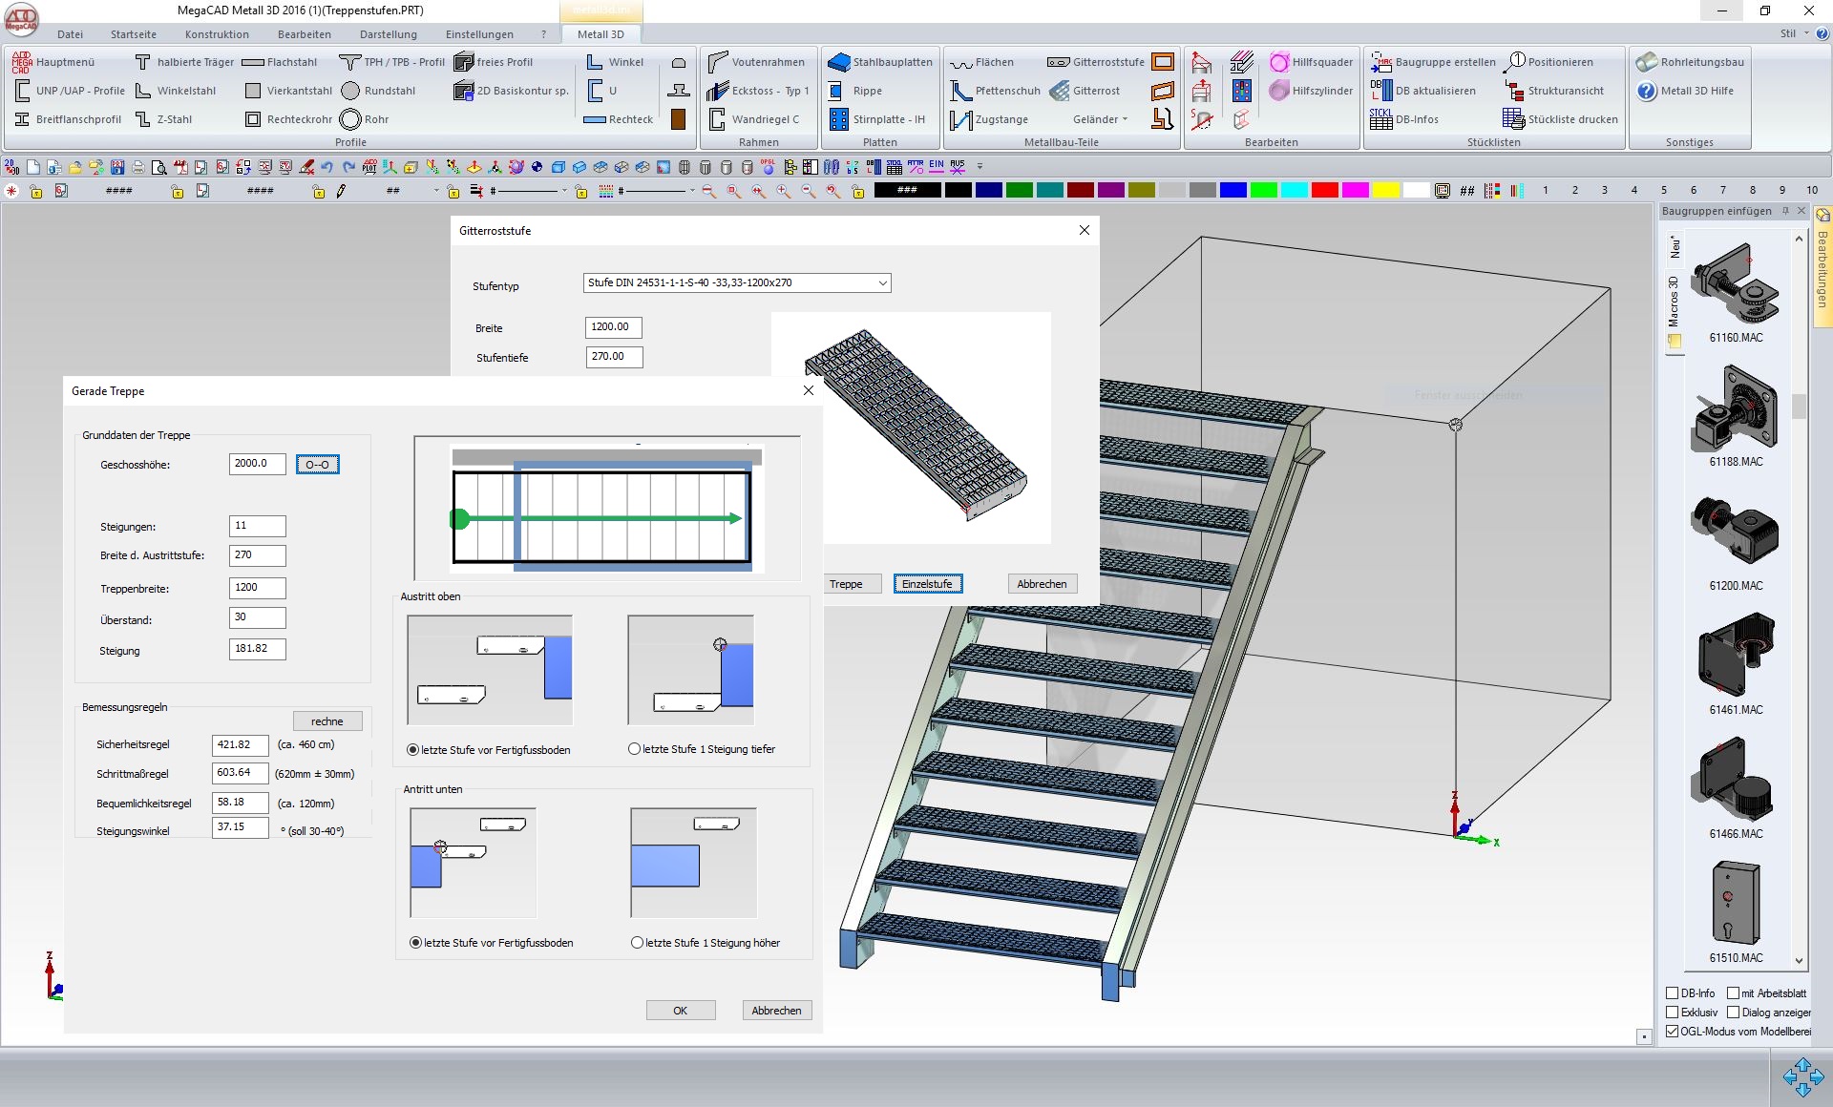
Task: Select the Rechteckrohr profile tool
Action: coord(289,119)
